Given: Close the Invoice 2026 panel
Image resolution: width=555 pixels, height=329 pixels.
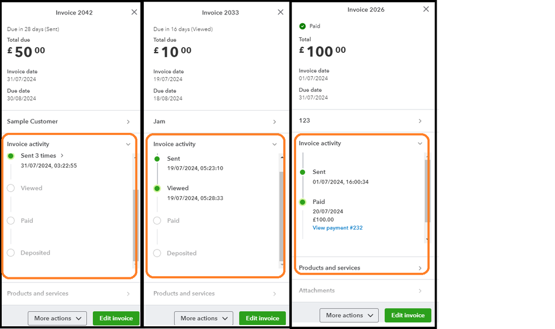Looking at the screenshot, I should [426, 9].
